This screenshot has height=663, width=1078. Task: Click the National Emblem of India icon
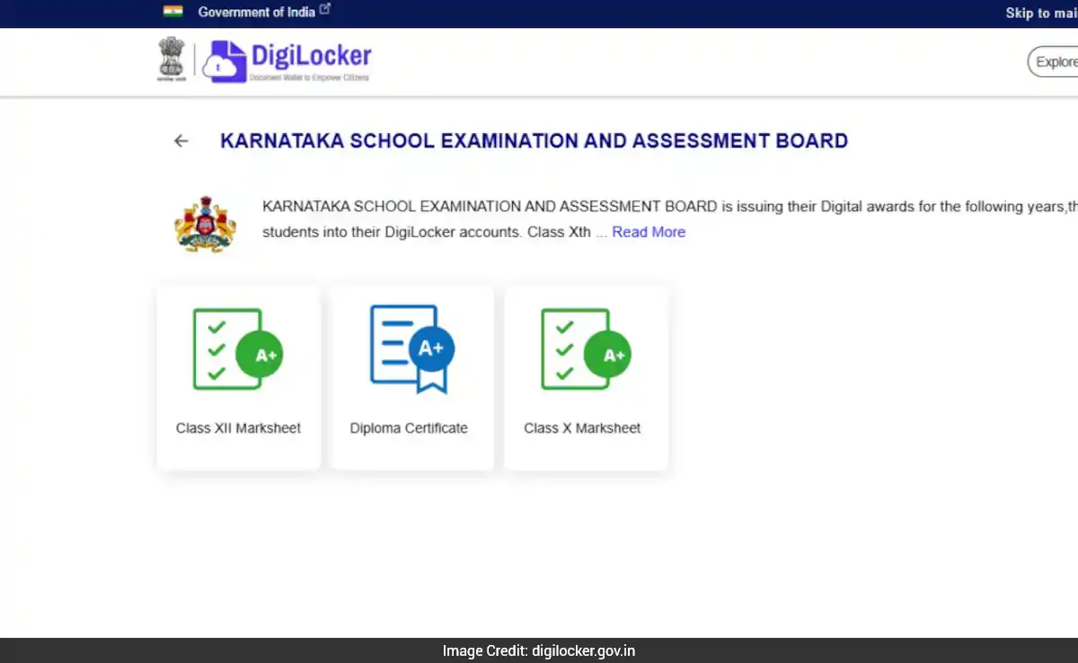click(x=172, y=60)
